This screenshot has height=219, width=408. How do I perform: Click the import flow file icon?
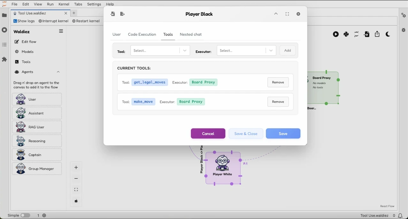pos(367,34)
